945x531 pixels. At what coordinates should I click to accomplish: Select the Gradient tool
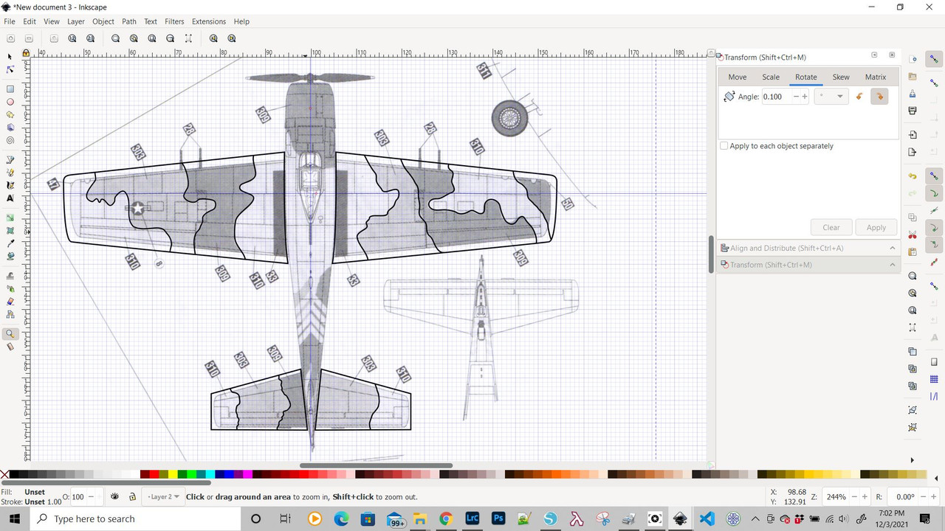[10, 218]
